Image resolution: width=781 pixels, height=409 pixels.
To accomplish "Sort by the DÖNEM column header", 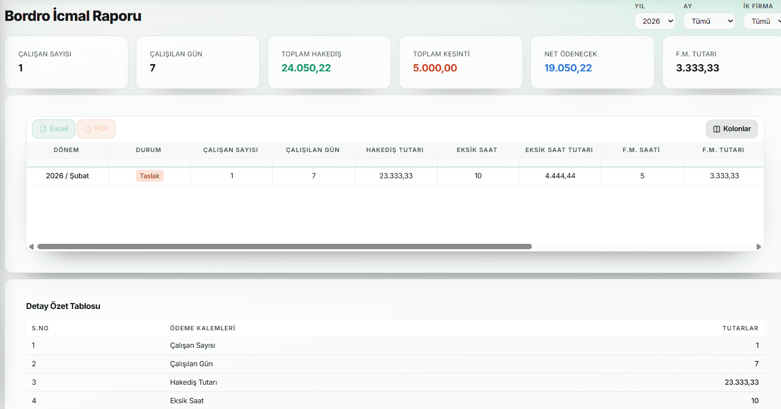I will point(66,150).
